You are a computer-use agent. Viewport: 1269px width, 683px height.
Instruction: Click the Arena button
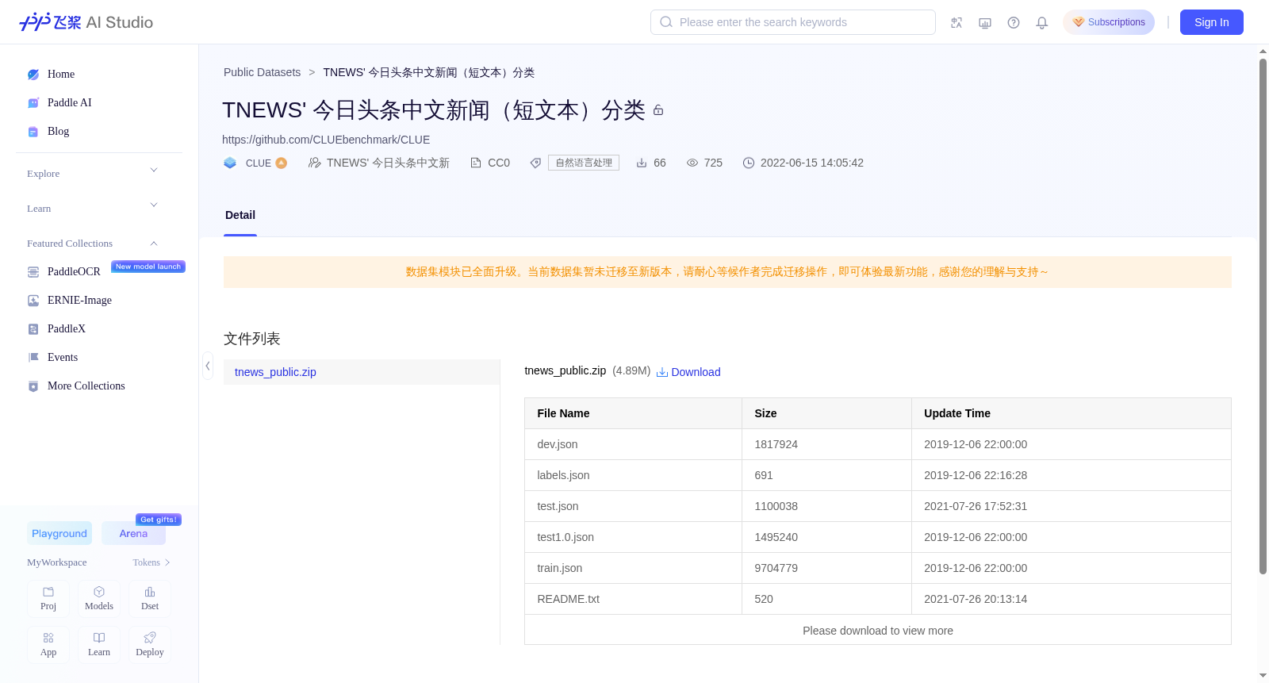point(133,533)
